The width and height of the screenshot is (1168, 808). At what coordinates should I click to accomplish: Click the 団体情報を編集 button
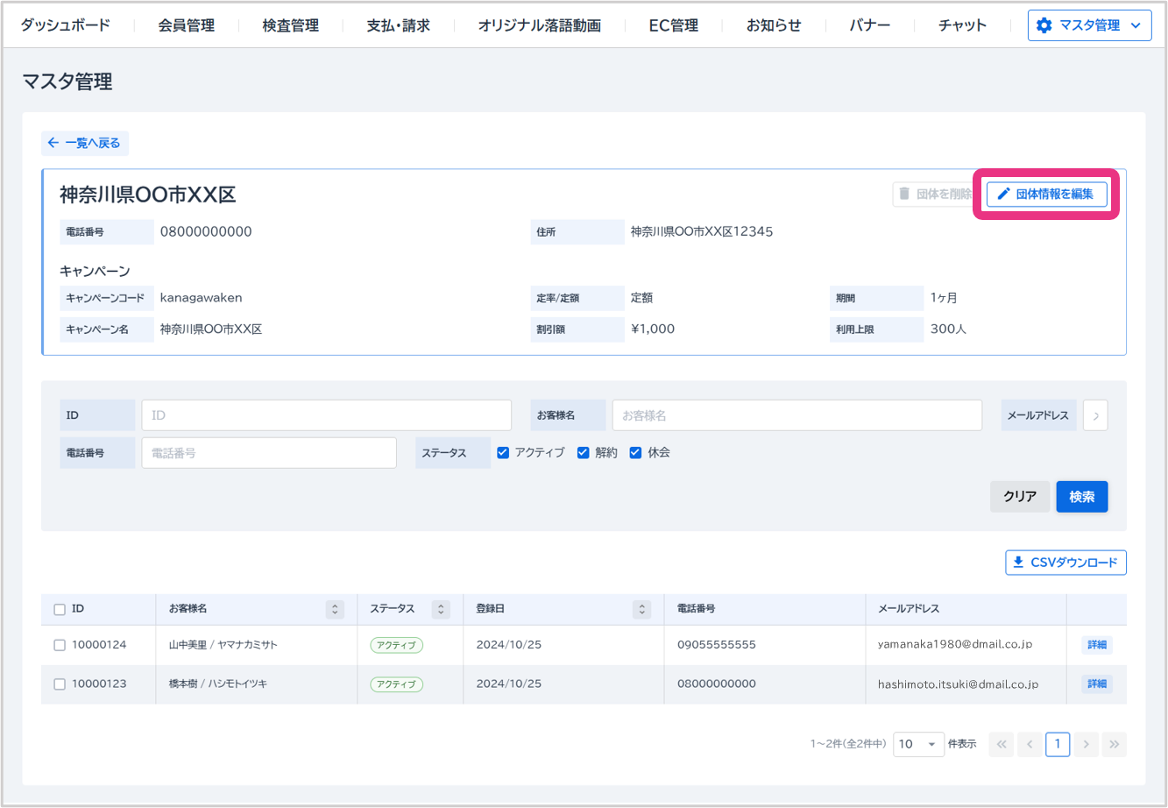coord(1046,195)
